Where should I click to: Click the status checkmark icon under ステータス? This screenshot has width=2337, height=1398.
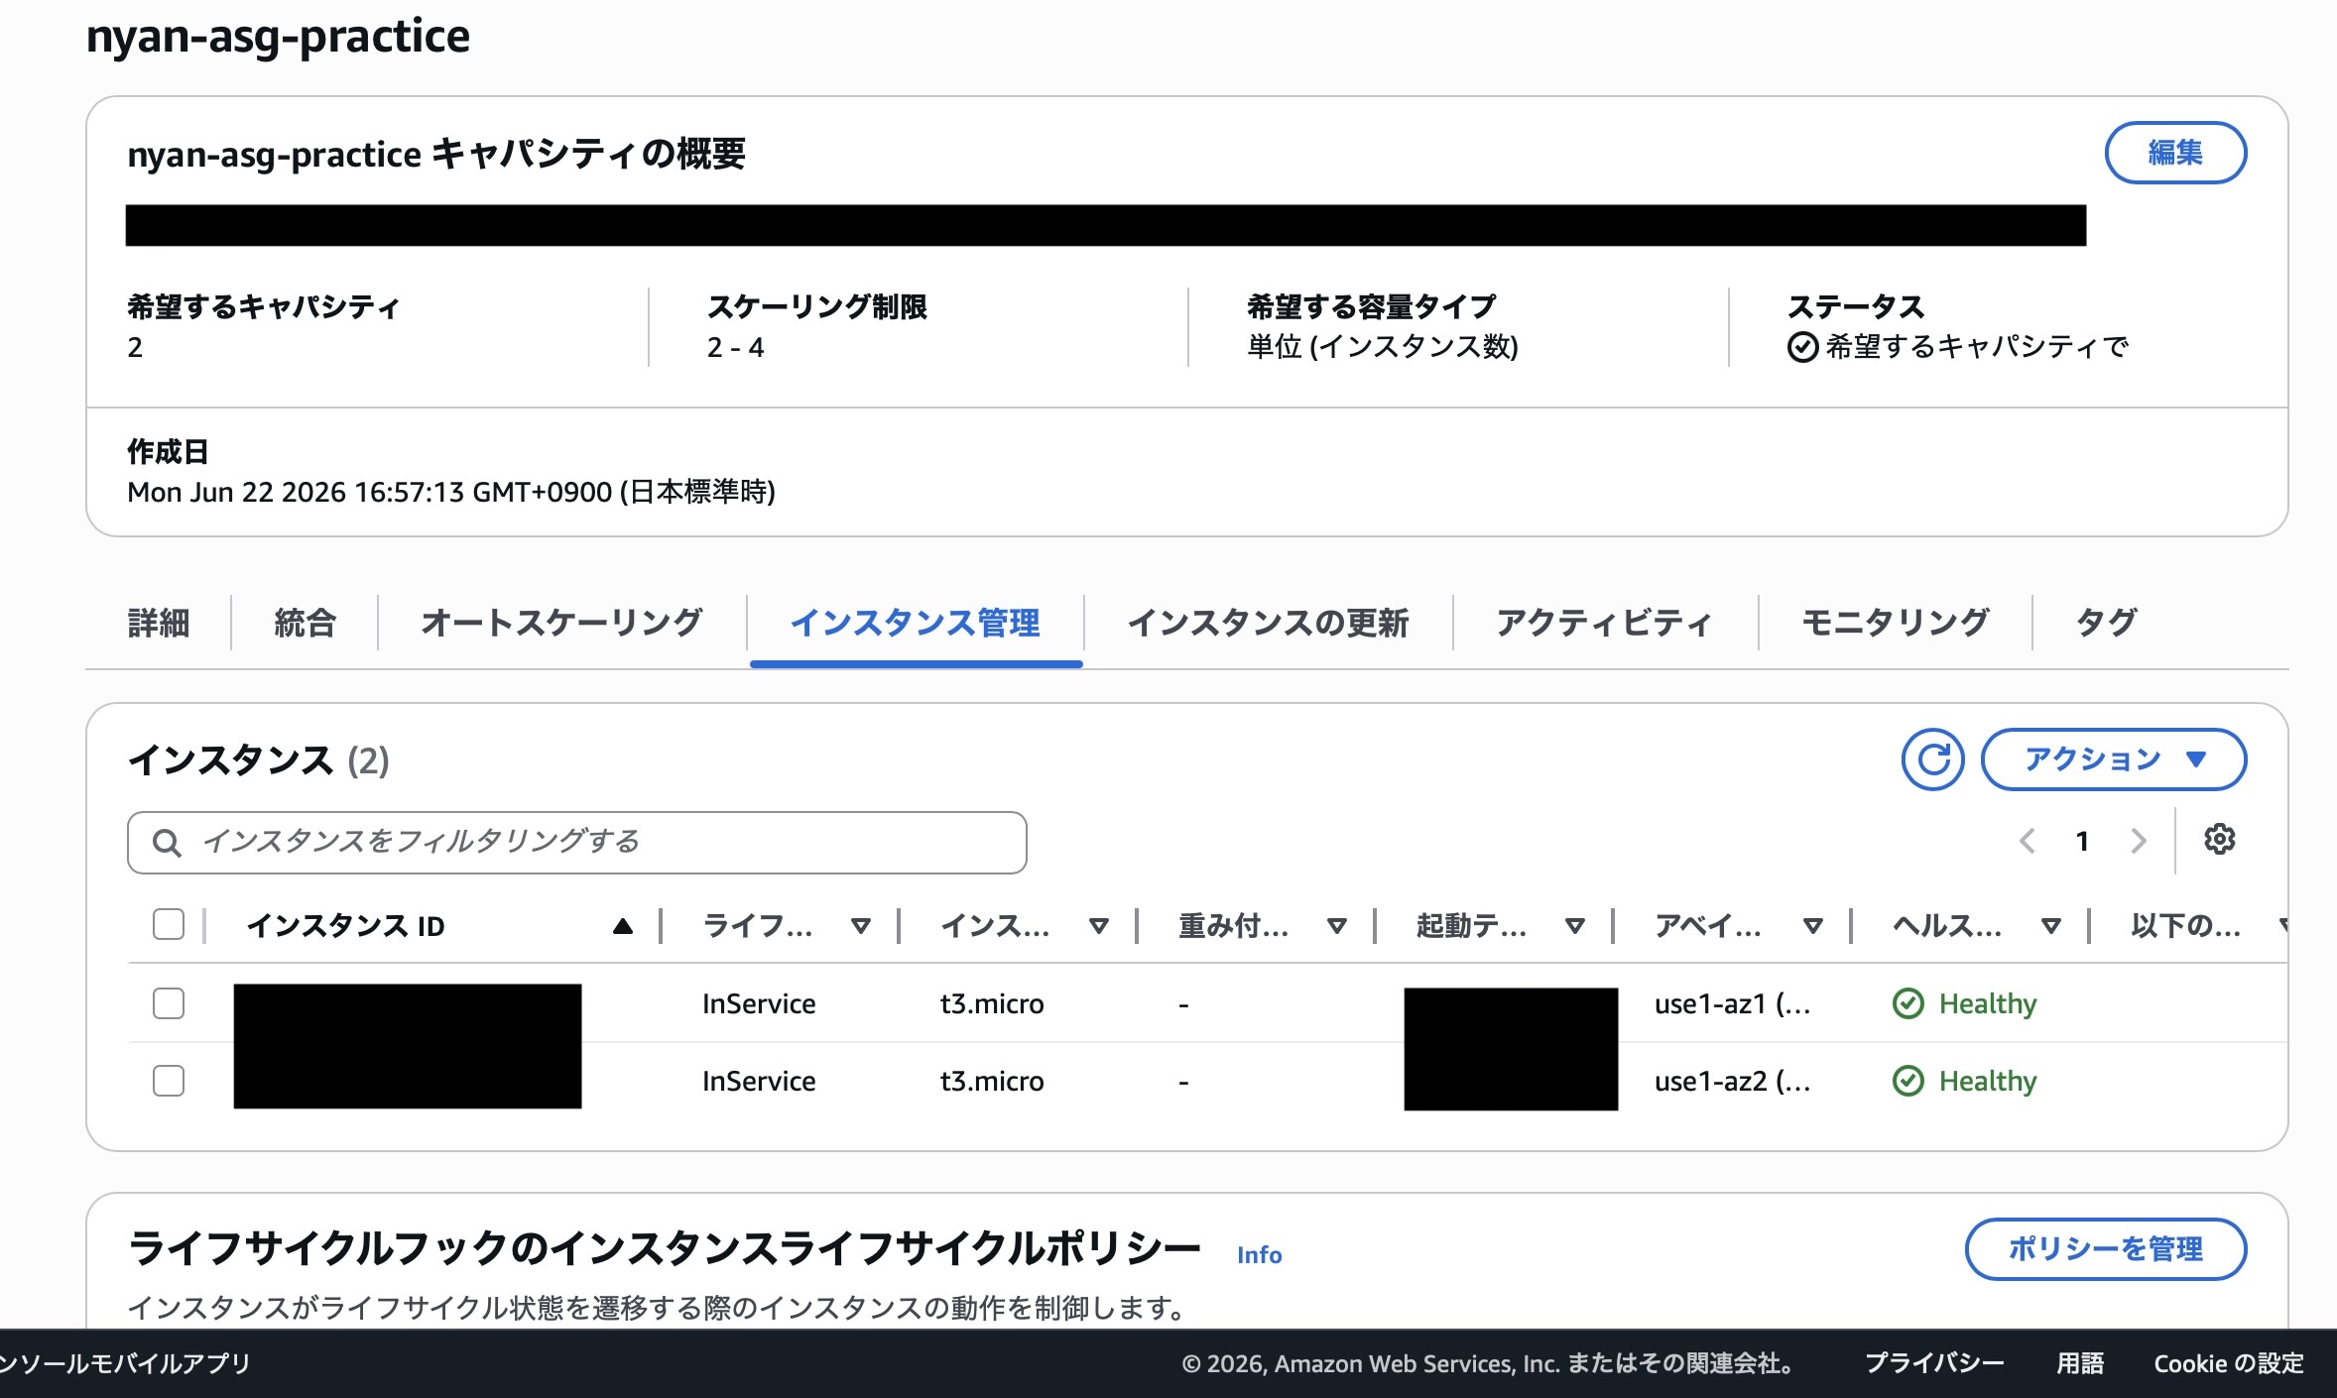pyautogui.click(x=1802, y=347)
